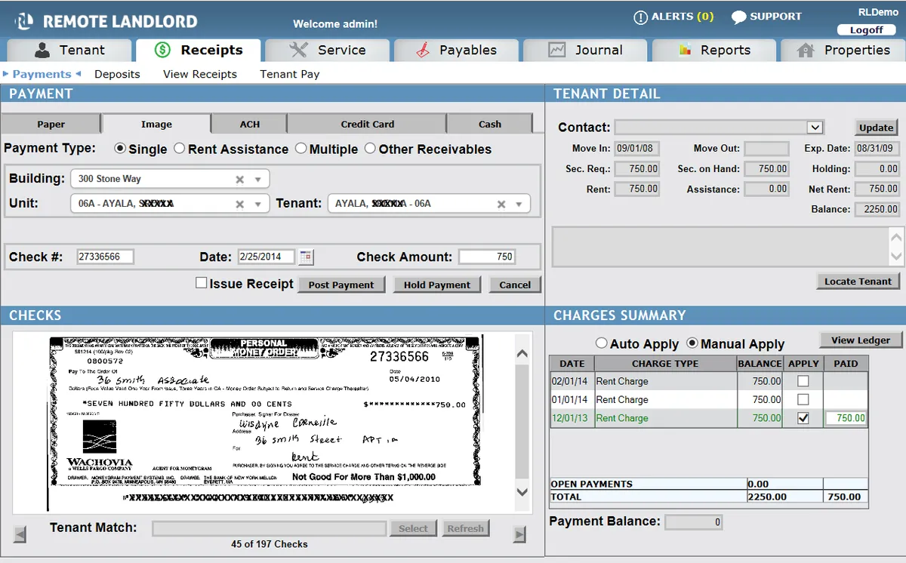906x563 pixels.
Task: Select the Rent Assistance payment type
Action: point(180,149)
